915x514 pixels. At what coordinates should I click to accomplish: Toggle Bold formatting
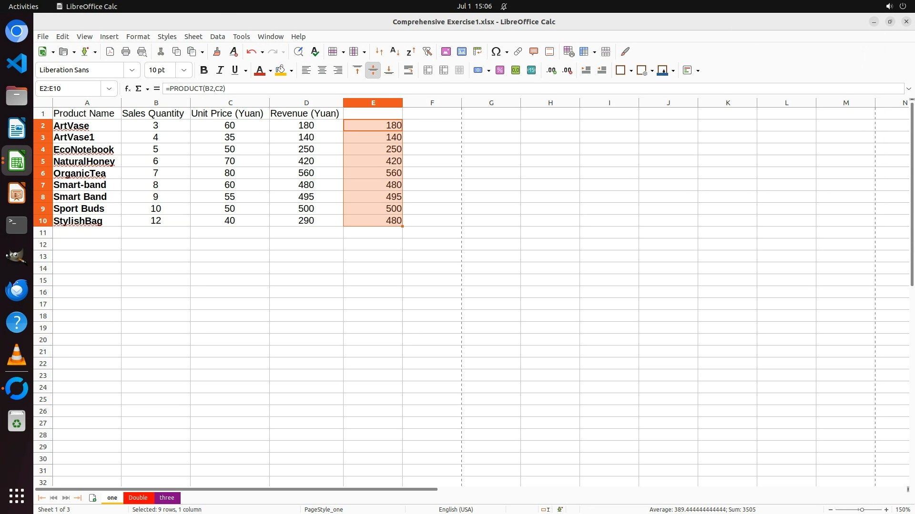click(204, 70)
